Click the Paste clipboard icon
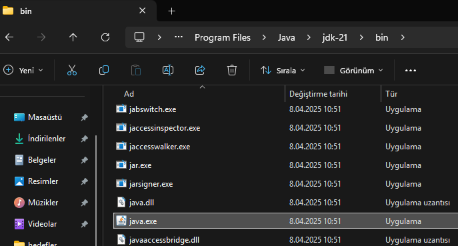This screenshot has height=246, width=458. [136, 71]
